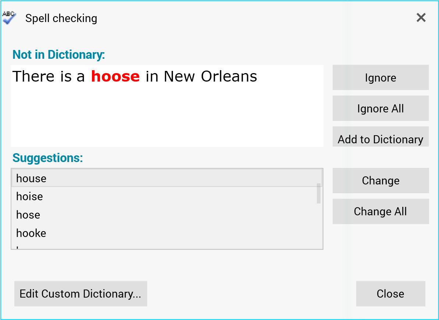
Task: Choose Ignore All for this word
Action: tap(380, 108)
